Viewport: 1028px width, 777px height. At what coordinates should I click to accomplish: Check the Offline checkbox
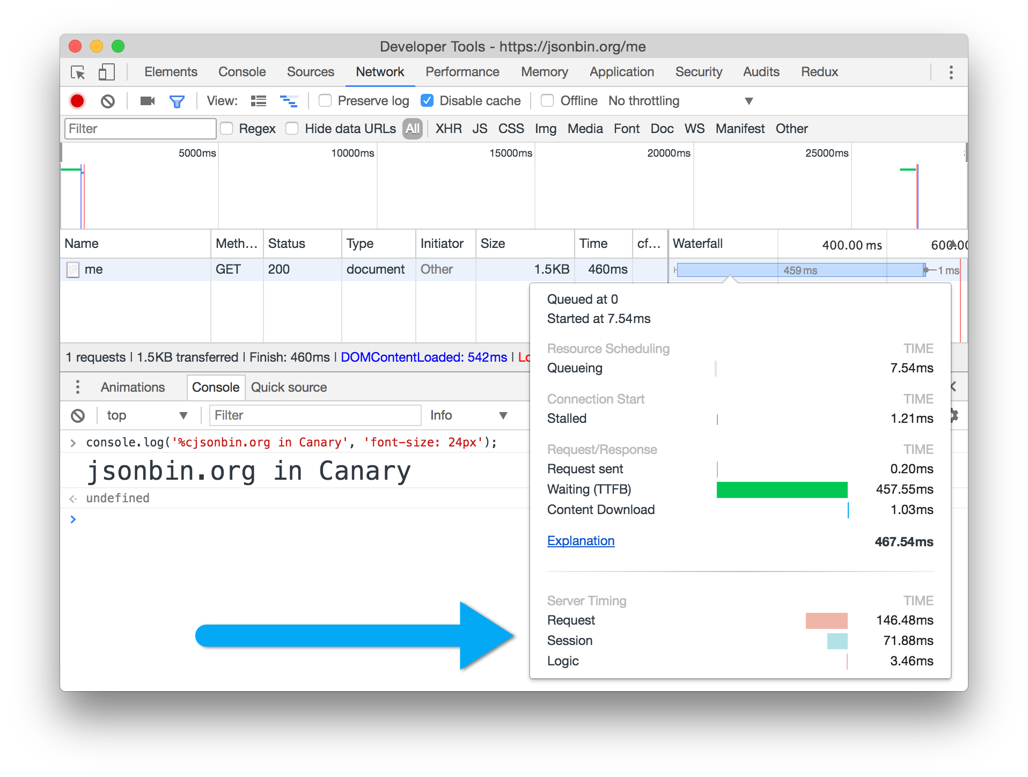pos(547,101)
